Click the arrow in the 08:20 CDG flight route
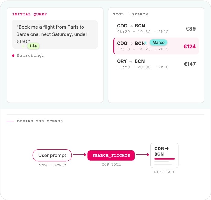 click(x=131, y=26)
